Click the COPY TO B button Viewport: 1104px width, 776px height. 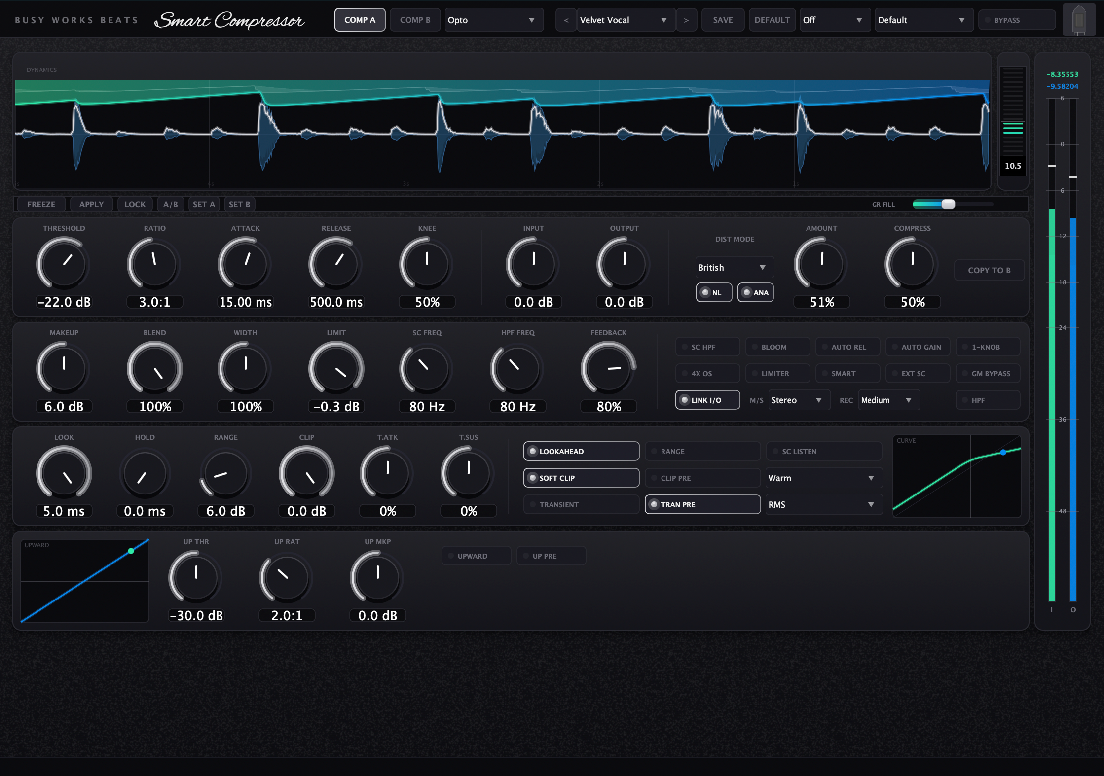[989, 270]
